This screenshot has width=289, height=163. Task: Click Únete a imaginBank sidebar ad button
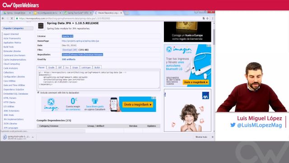tap(196, 82)
